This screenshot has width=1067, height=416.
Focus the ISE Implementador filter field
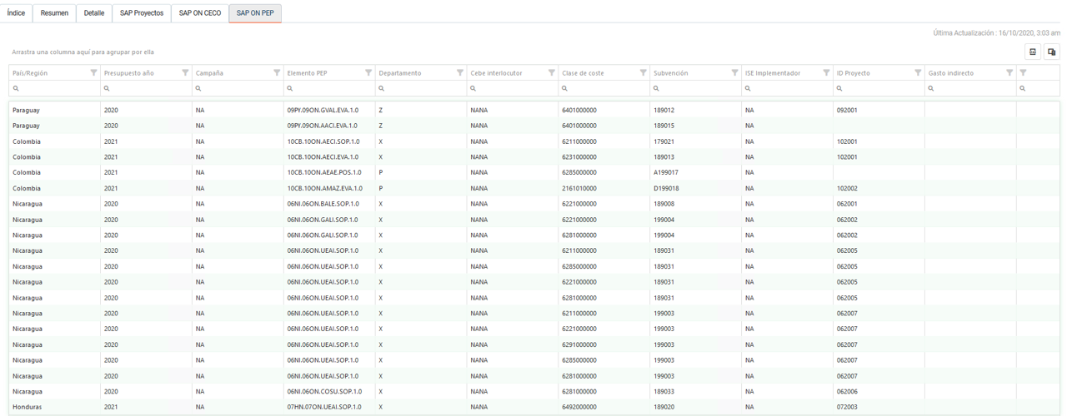click(x=788, y=88)
